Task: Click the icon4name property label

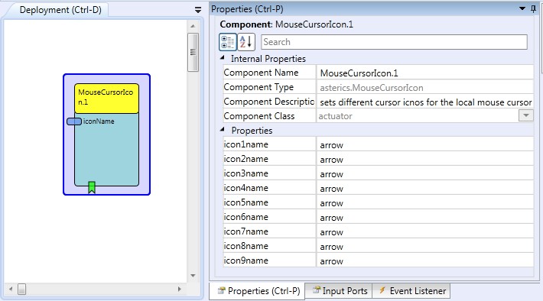Action: 245,188
